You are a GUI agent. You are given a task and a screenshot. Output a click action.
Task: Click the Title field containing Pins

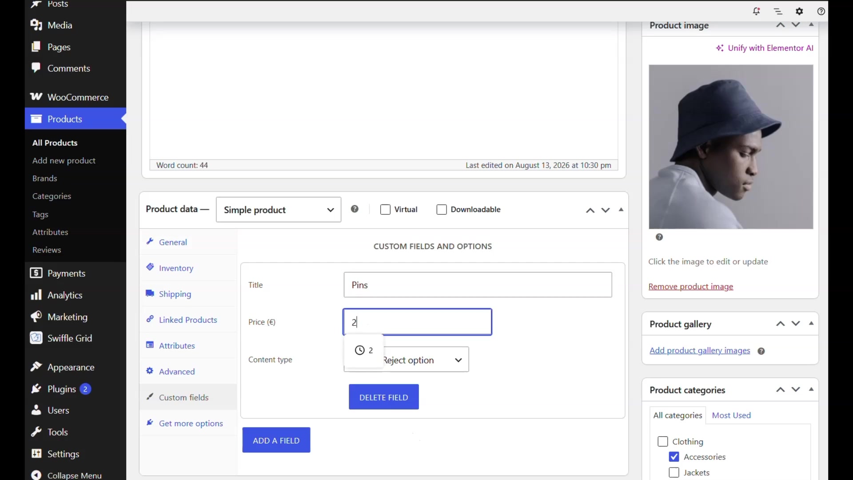point(478,285)
